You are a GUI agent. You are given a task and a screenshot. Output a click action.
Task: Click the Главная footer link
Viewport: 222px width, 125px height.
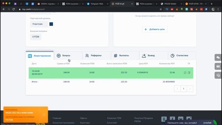point(57,118)
